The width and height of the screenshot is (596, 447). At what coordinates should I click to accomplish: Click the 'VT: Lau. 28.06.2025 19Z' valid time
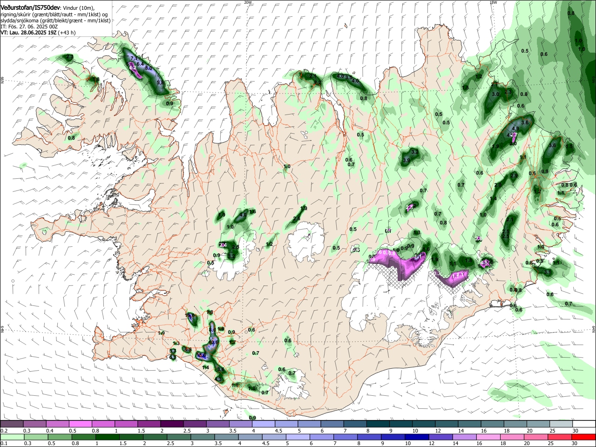tap(28, 33)
